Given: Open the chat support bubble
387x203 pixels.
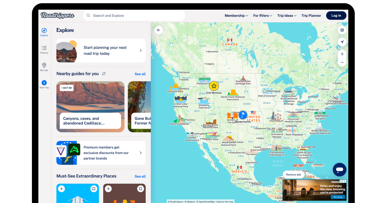Looking at the screenshot, I should pos(340,169).
